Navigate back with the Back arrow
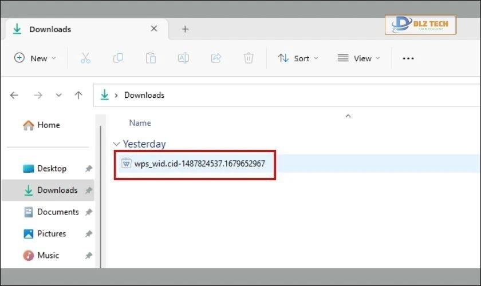Screen dimensions: 481x286 pos(14,96)
